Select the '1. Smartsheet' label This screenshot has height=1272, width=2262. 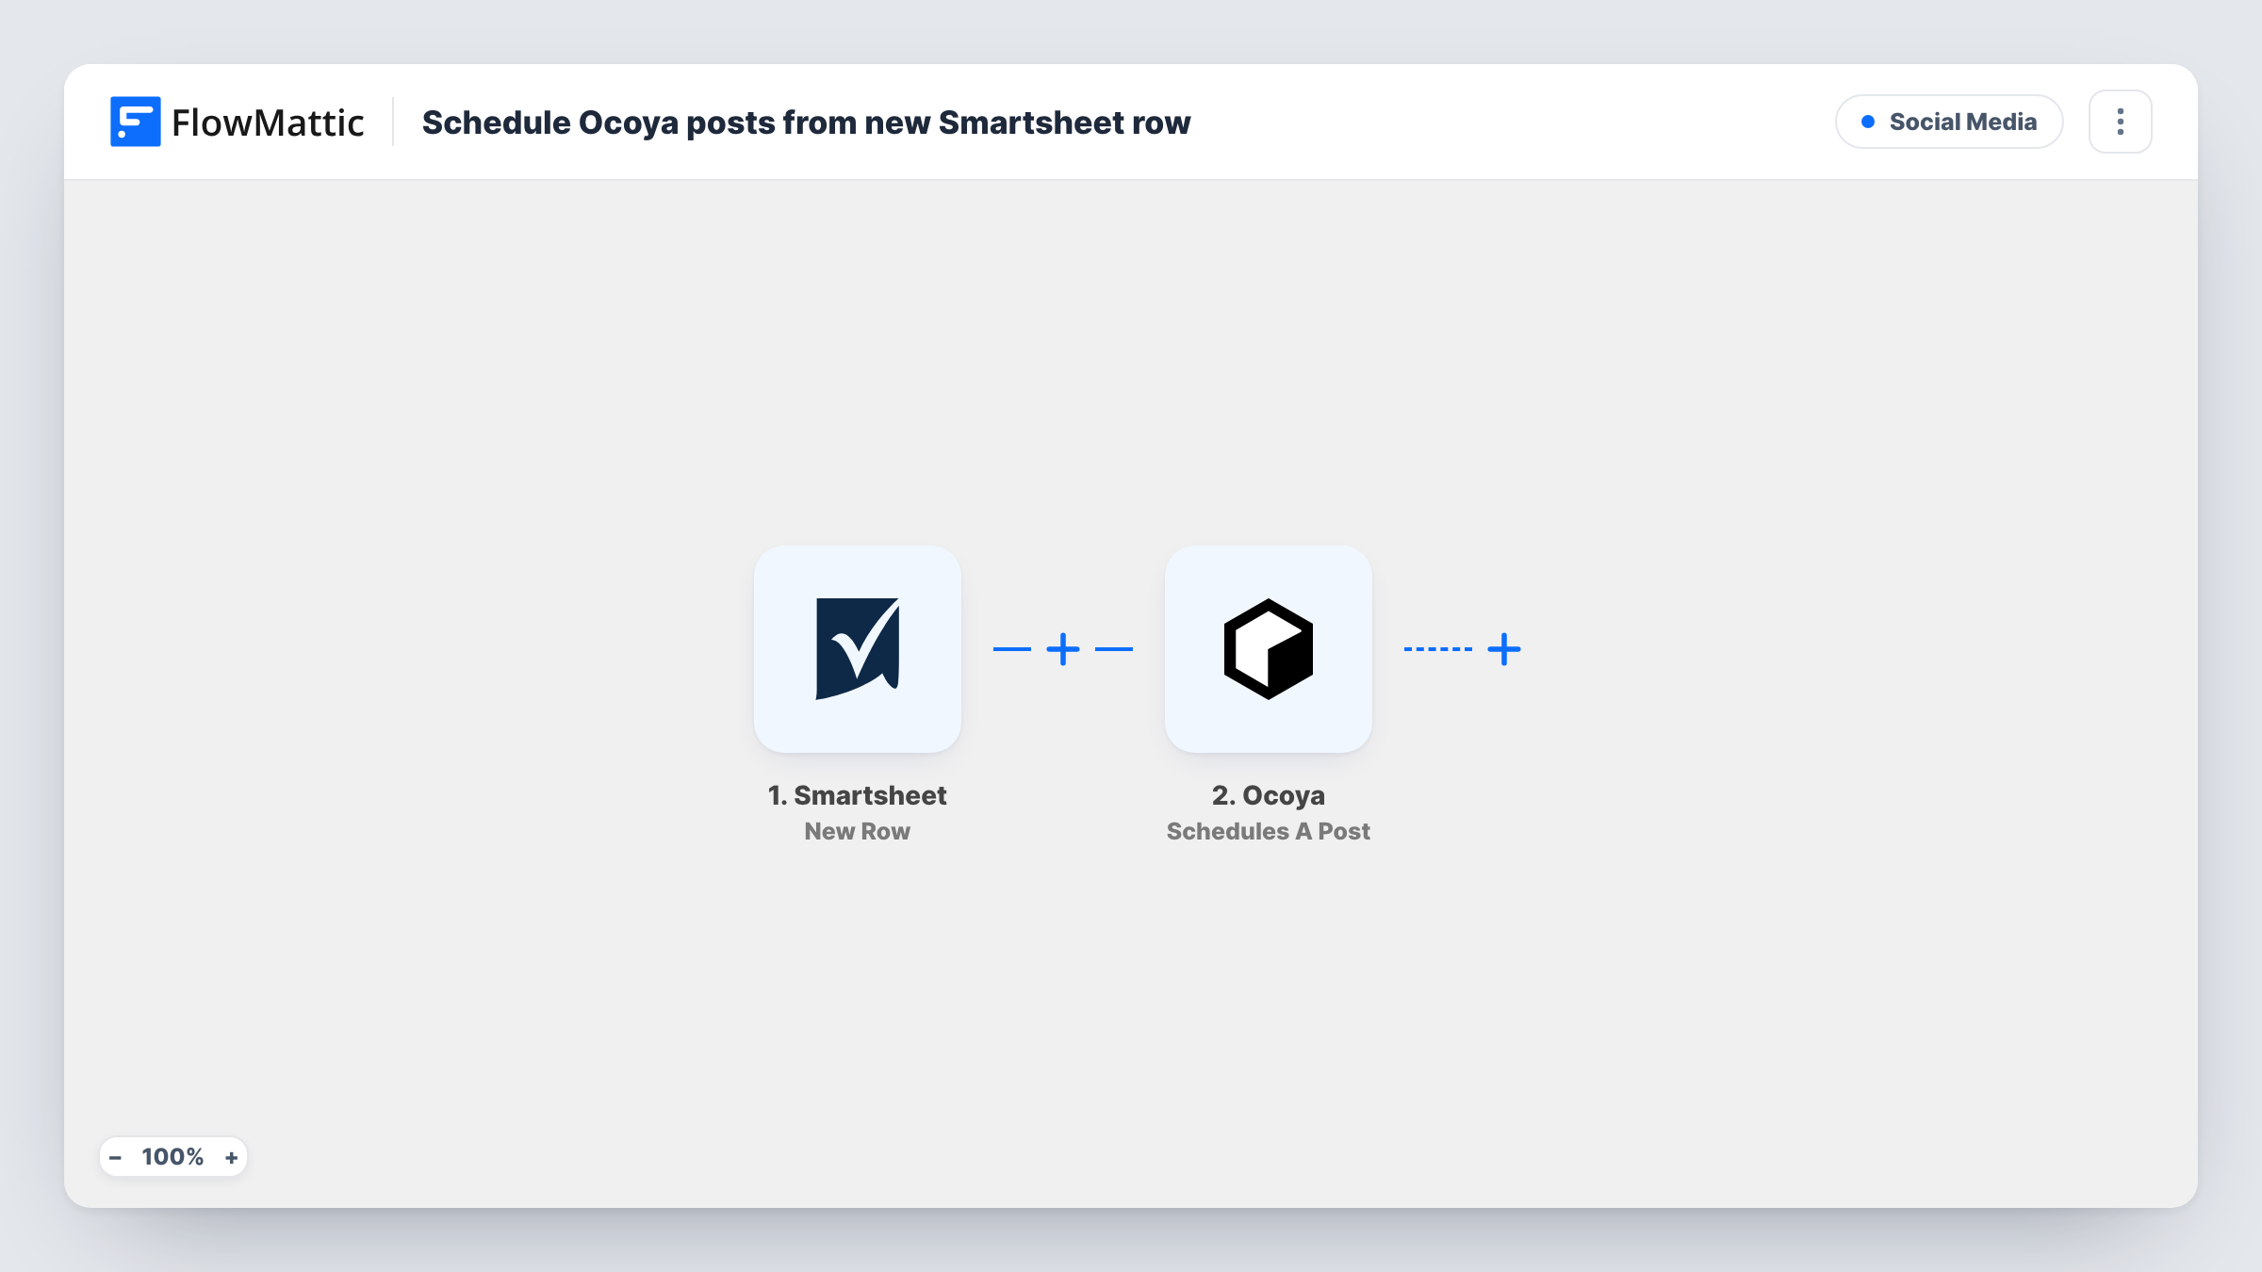857,795
